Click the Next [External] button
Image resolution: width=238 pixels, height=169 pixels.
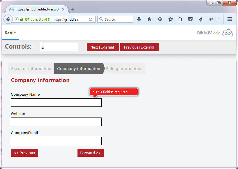(x=103, y=47)
